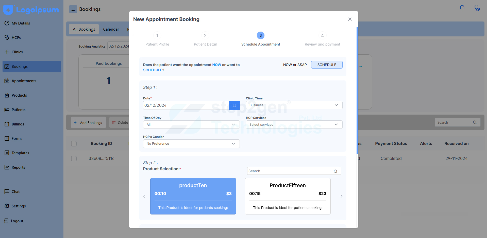The image size is (487, 238).
Task: Open Bookings in sidebar
Action: (32, 66)
